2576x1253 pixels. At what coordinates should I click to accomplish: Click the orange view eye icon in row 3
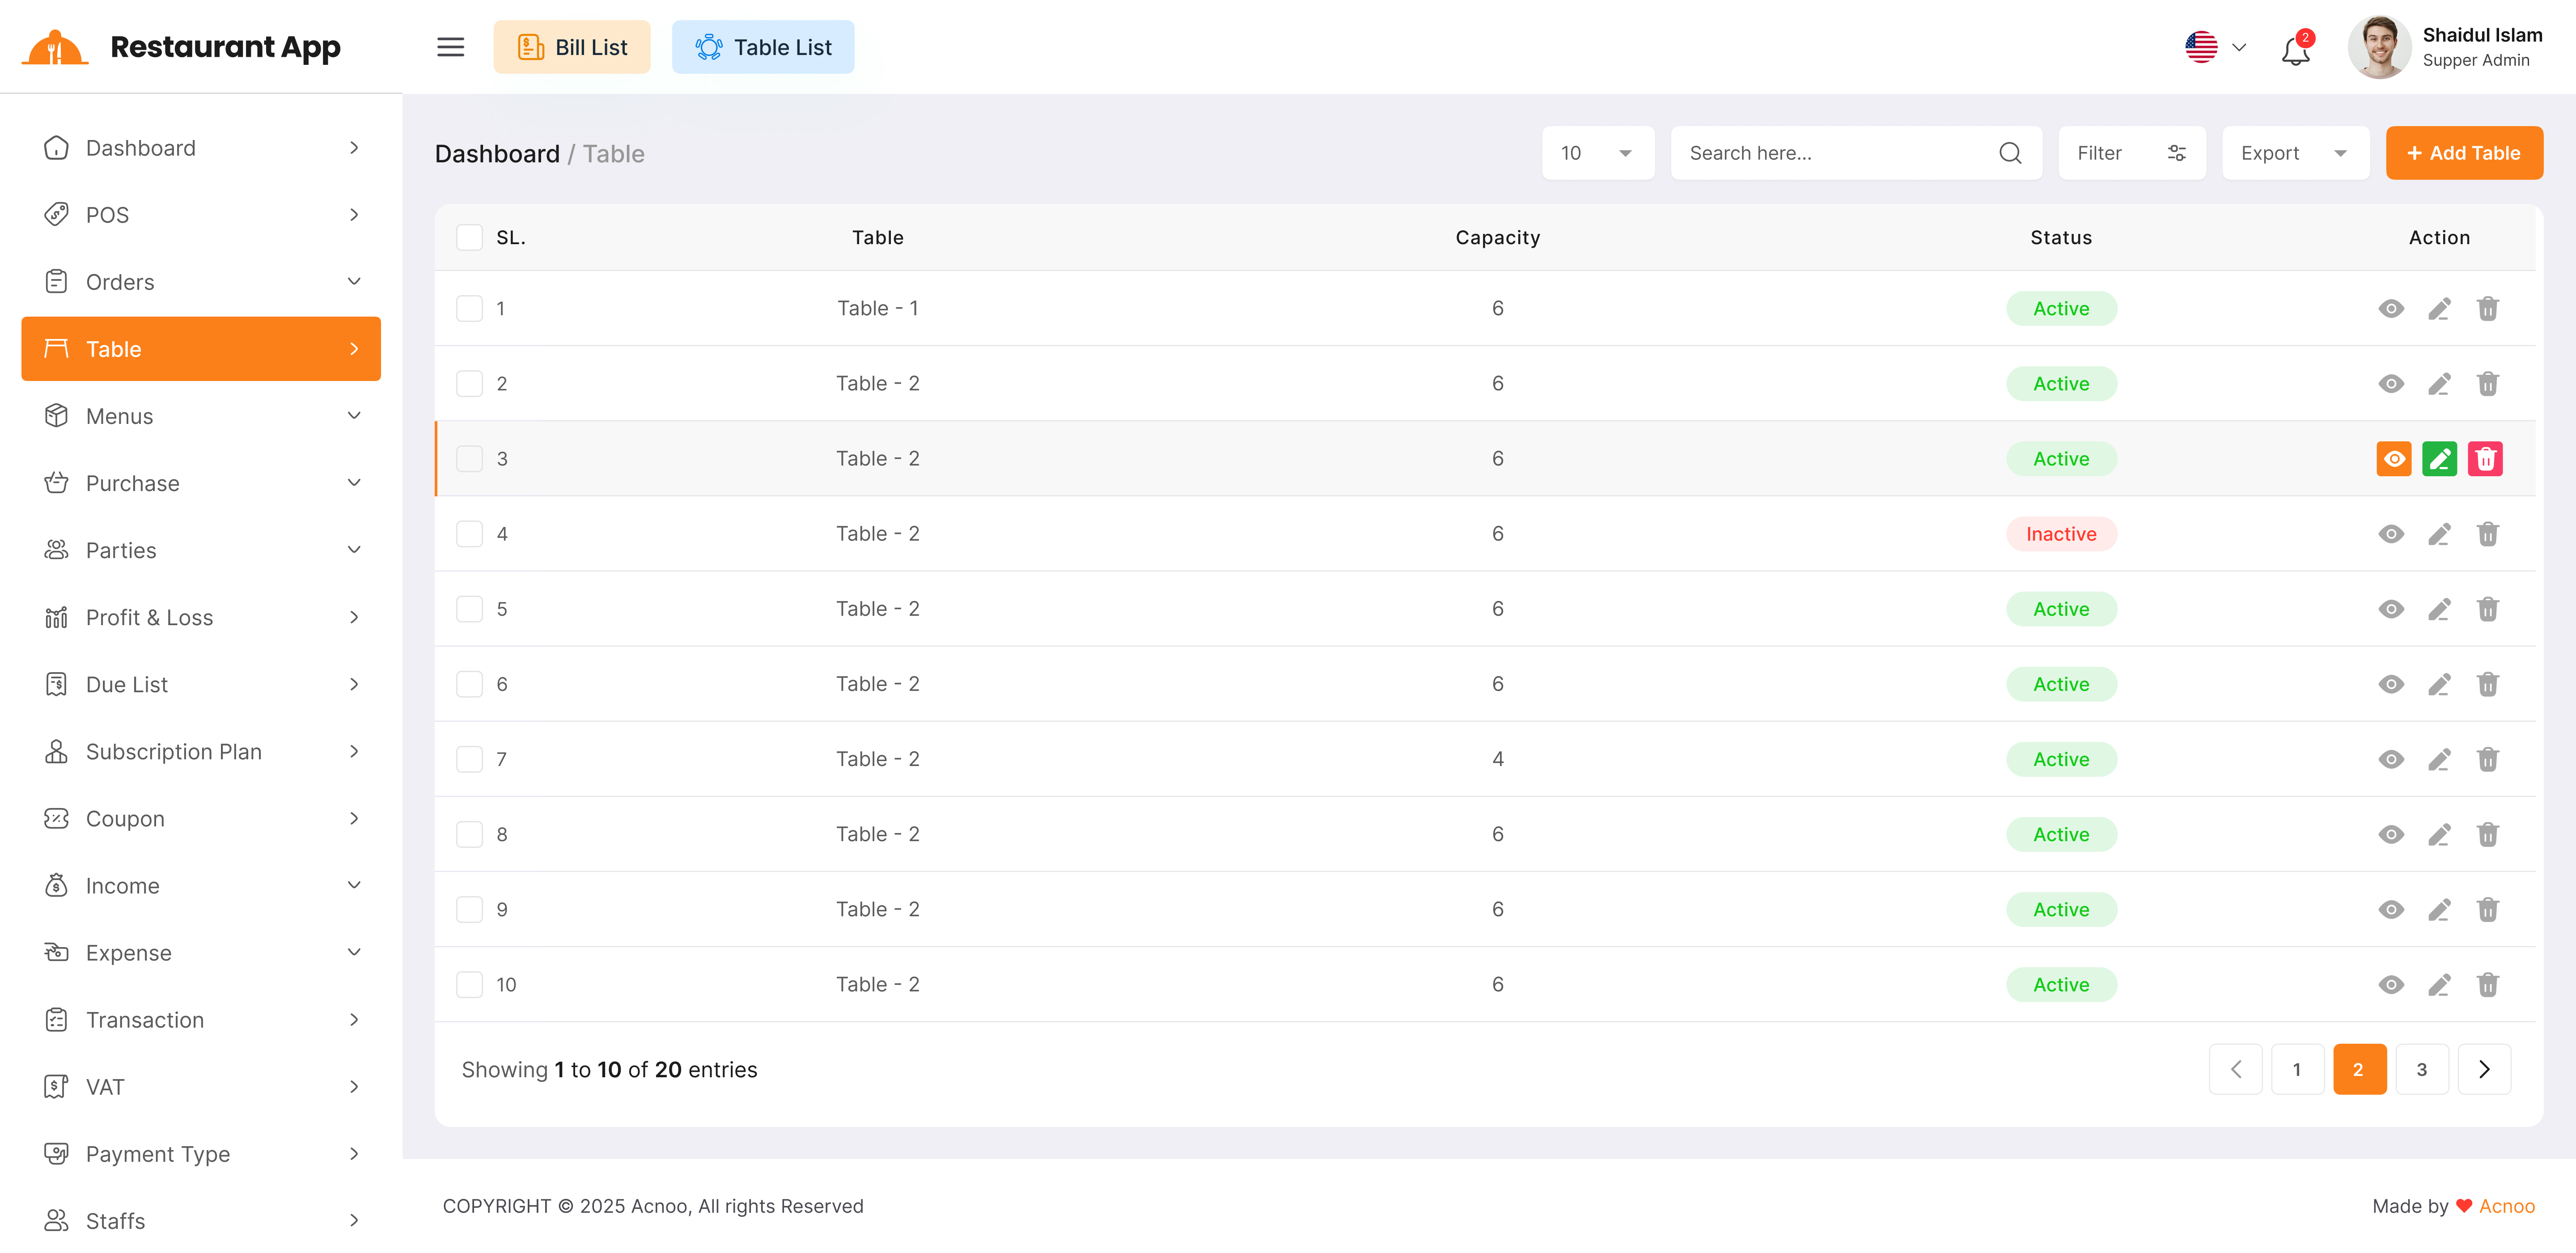(2393, 459)
